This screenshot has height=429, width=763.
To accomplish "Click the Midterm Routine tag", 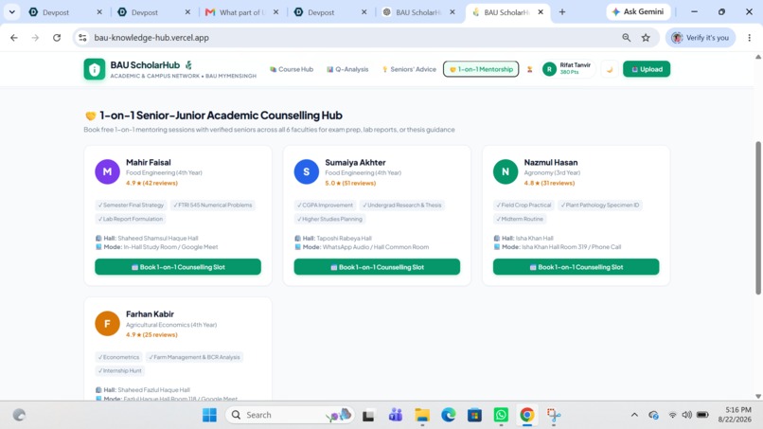I will point(520,219).
